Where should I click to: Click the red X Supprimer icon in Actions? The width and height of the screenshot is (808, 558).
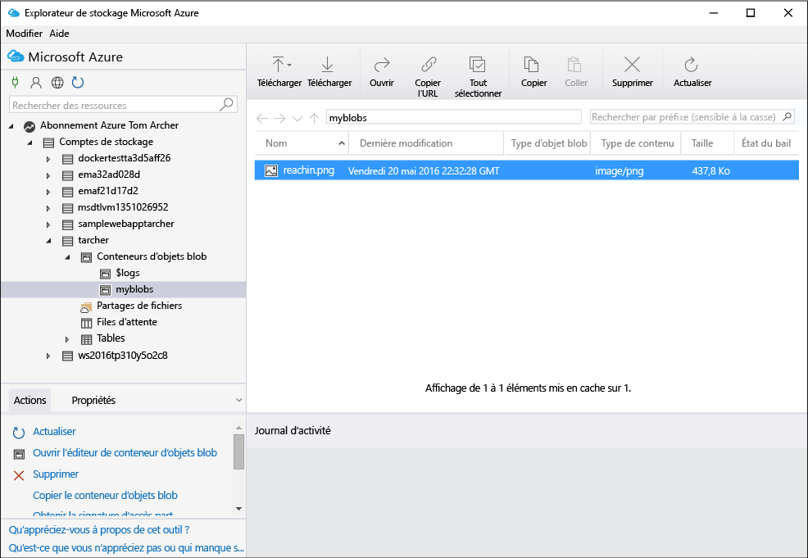(x=19, y=475)
